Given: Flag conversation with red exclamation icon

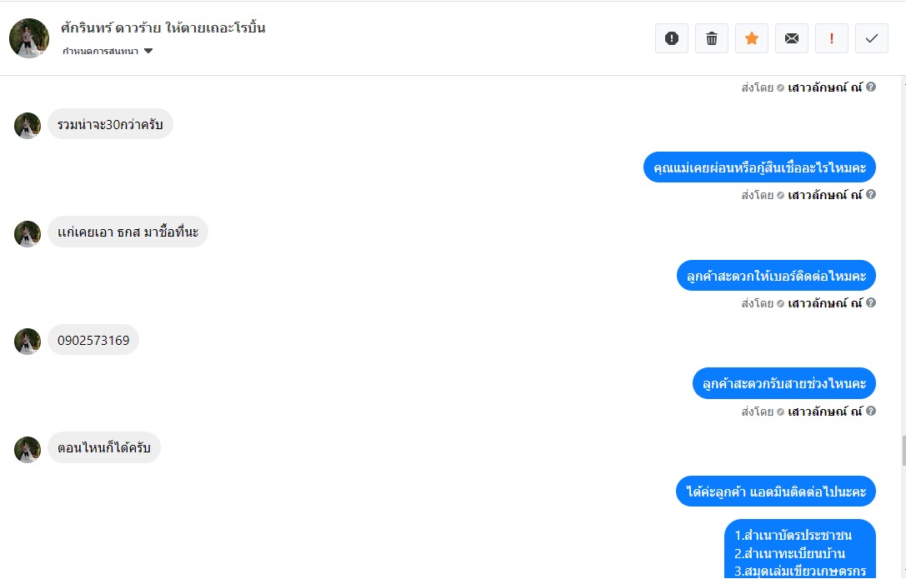Looking at the screenshot, I should point(832,38).
